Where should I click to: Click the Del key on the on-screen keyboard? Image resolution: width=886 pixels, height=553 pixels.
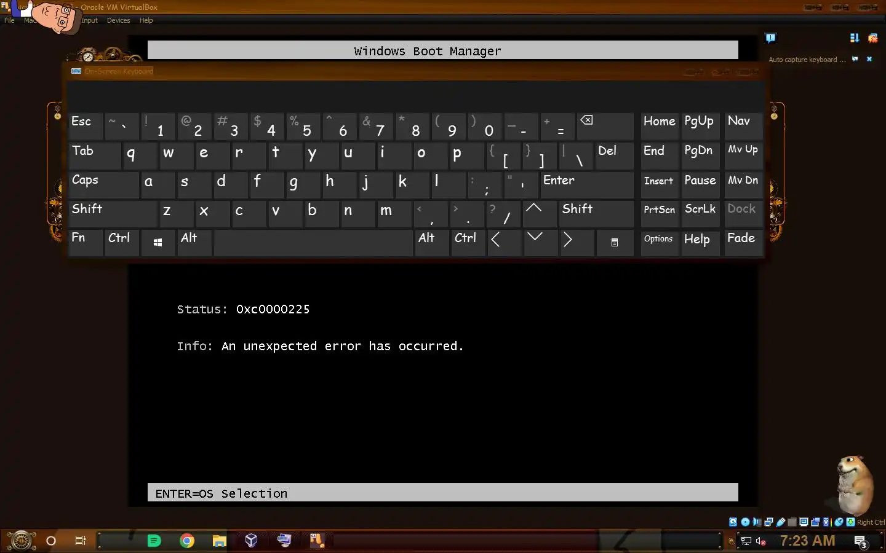tap(614, 155)
